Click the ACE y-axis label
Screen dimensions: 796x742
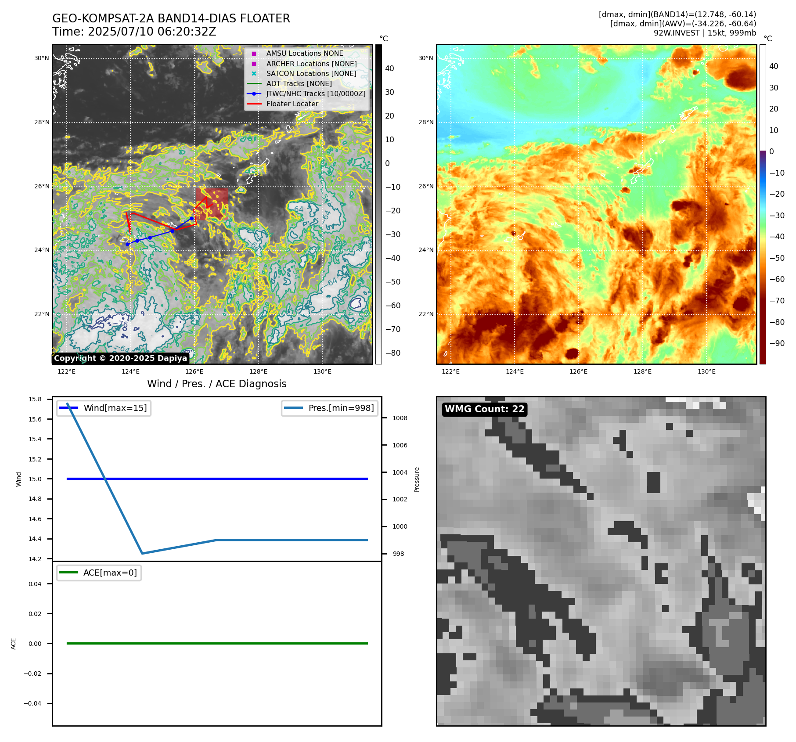tap(13, 644)
